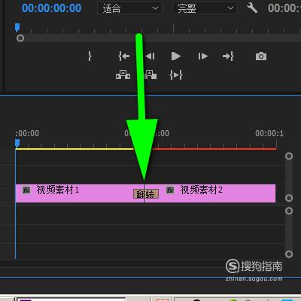301x301 pixels.
Task: Go to Out point button
Action: point(228,56)
